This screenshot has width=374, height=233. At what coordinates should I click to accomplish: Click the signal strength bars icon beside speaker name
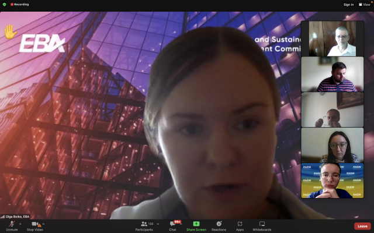3,217
